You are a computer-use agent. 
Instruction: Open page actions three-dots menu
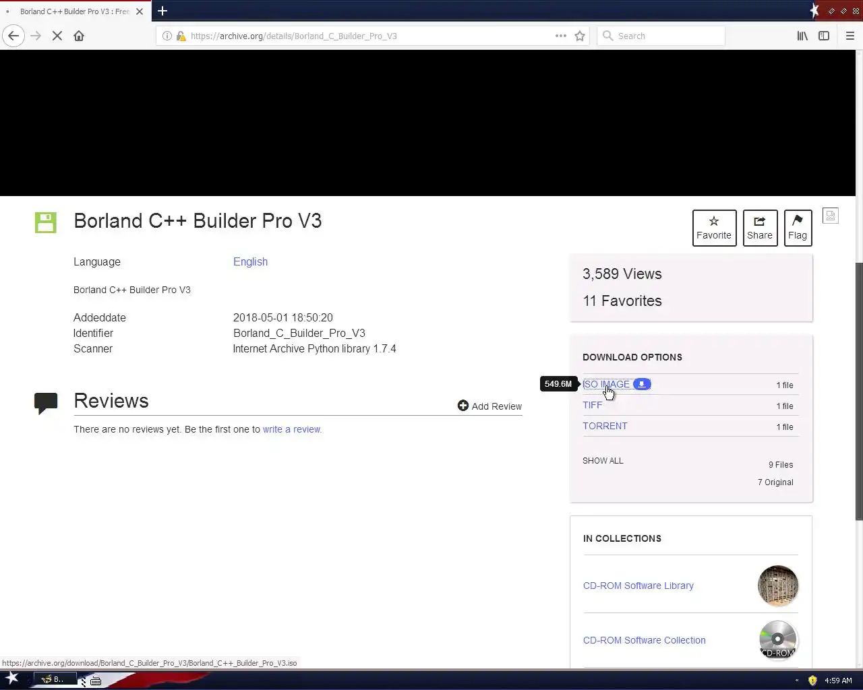[x=561, y=36]
